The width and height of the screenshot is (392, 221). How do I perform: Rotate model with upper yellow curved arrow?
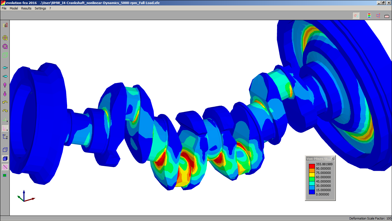click(x=5, y=102)
